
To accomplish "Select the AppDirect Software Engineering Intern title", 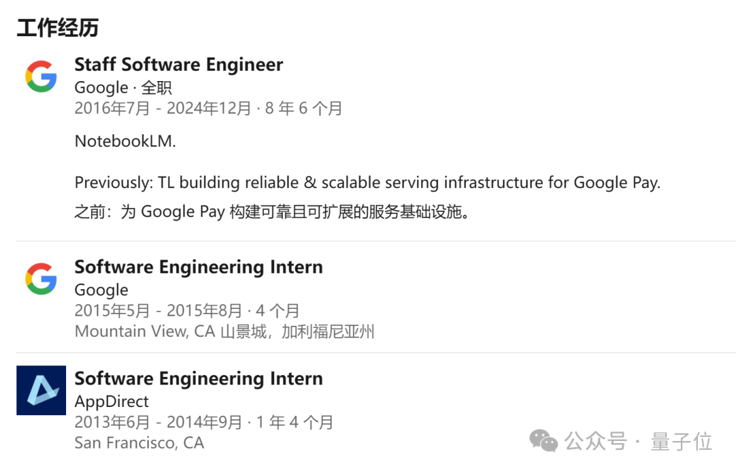I will click(198, 378).
